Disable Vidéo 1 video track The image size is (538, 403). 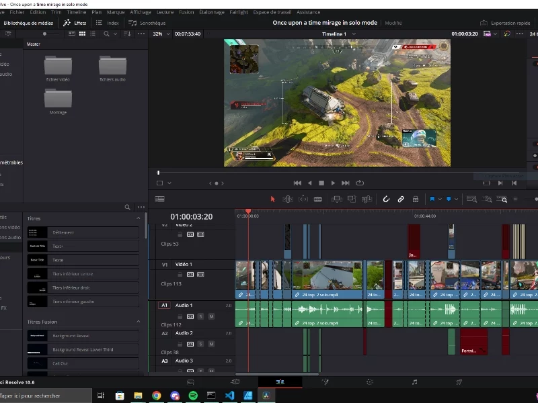(x=200, y=274)
